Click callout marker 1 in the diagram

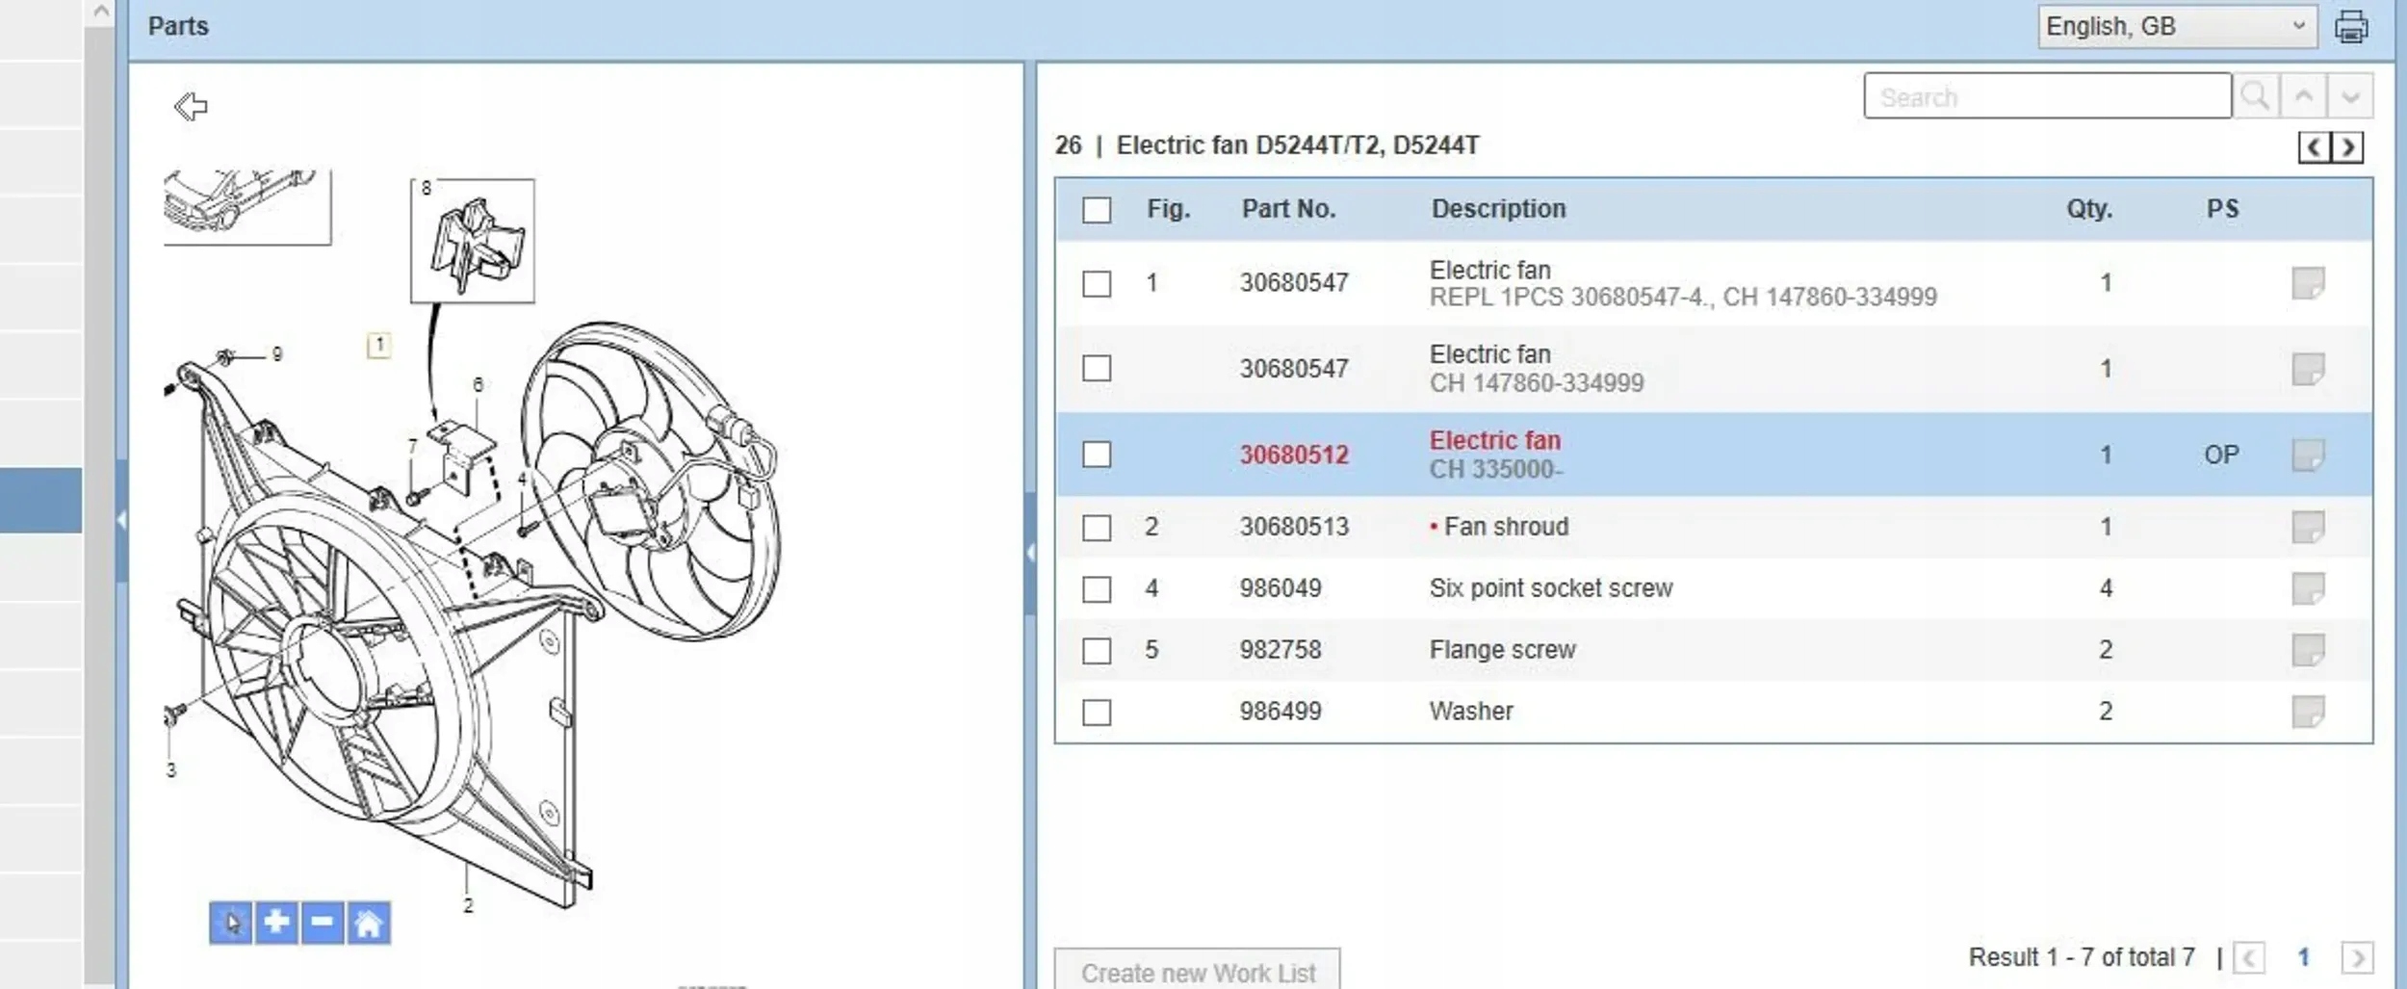[379, 345]
